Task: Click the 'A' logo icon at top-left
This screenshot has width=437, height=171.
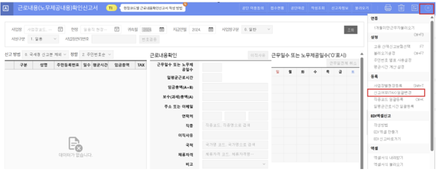Action: tap(6, 8)
